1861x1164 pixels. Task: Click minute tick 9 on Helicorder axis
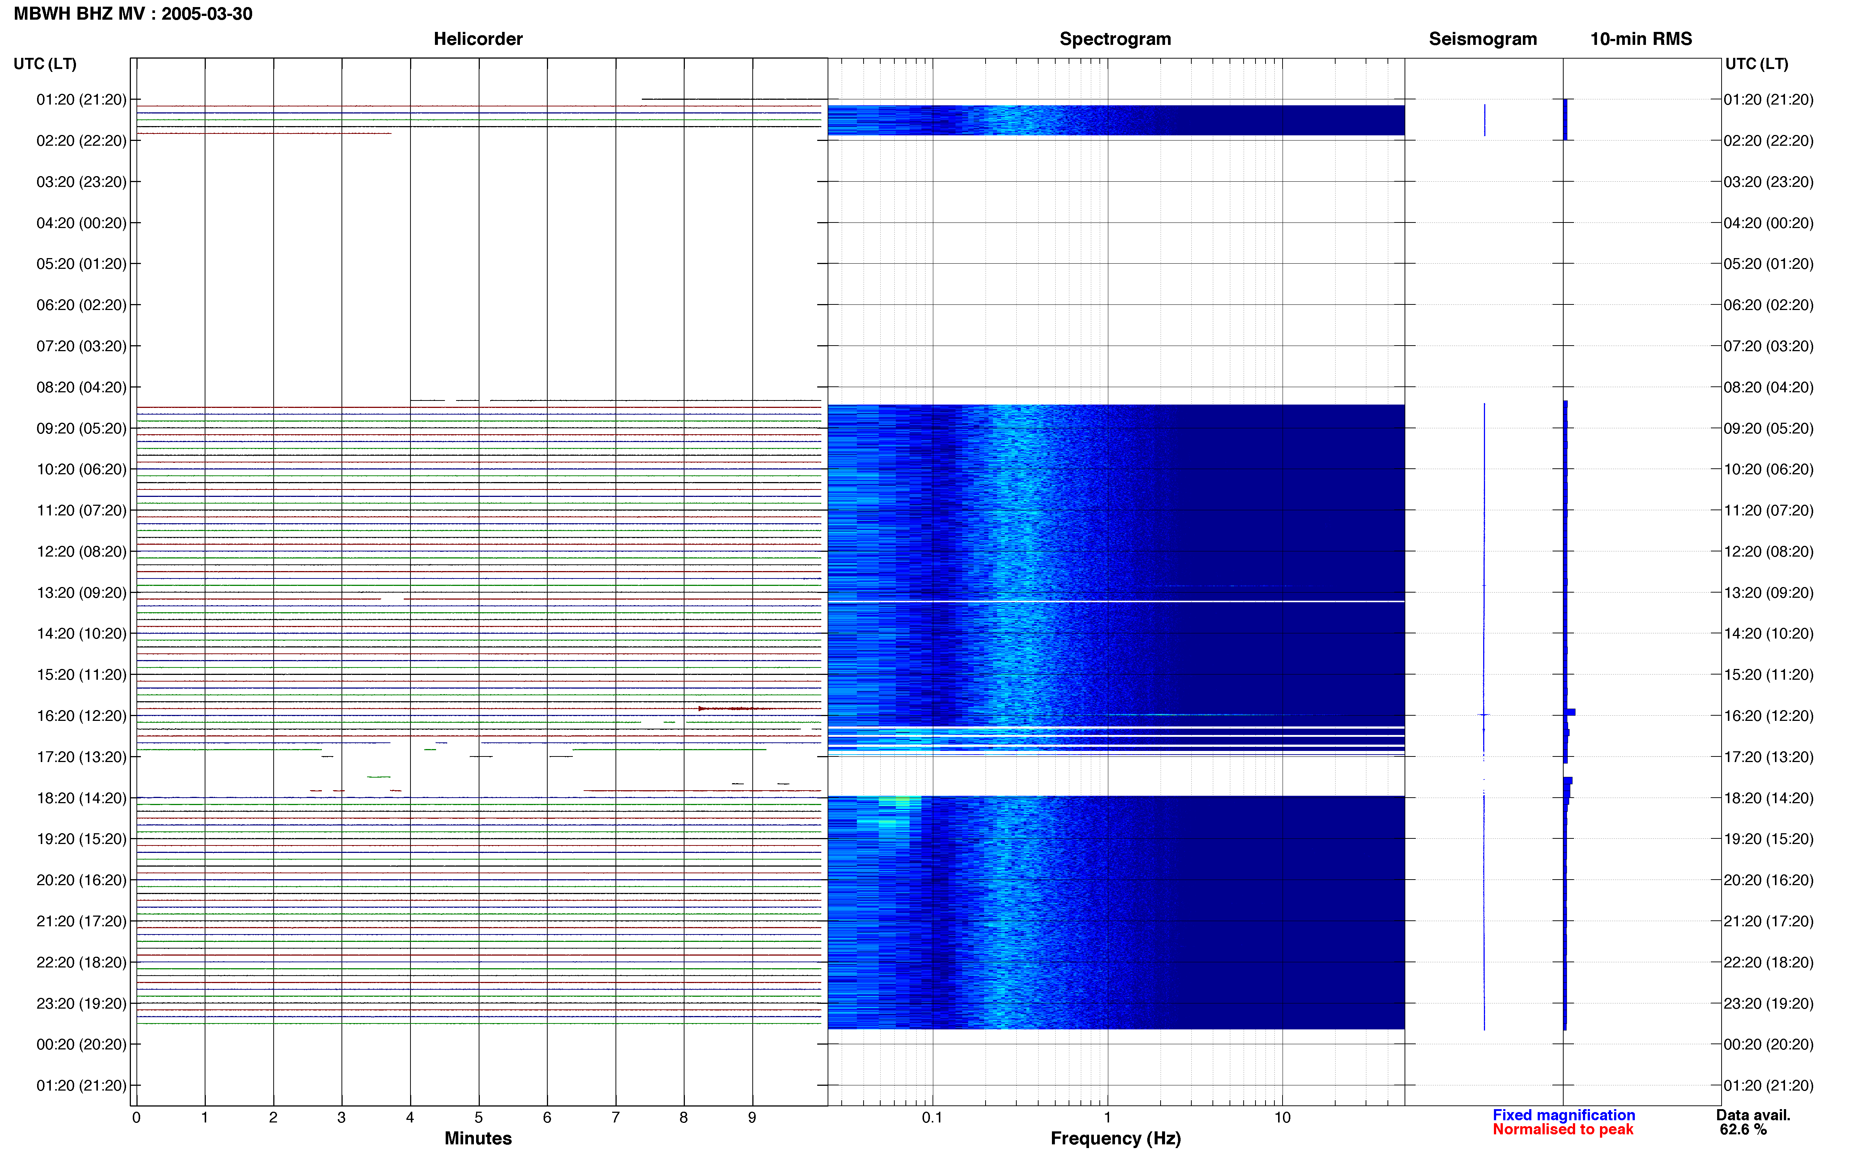752,1118
